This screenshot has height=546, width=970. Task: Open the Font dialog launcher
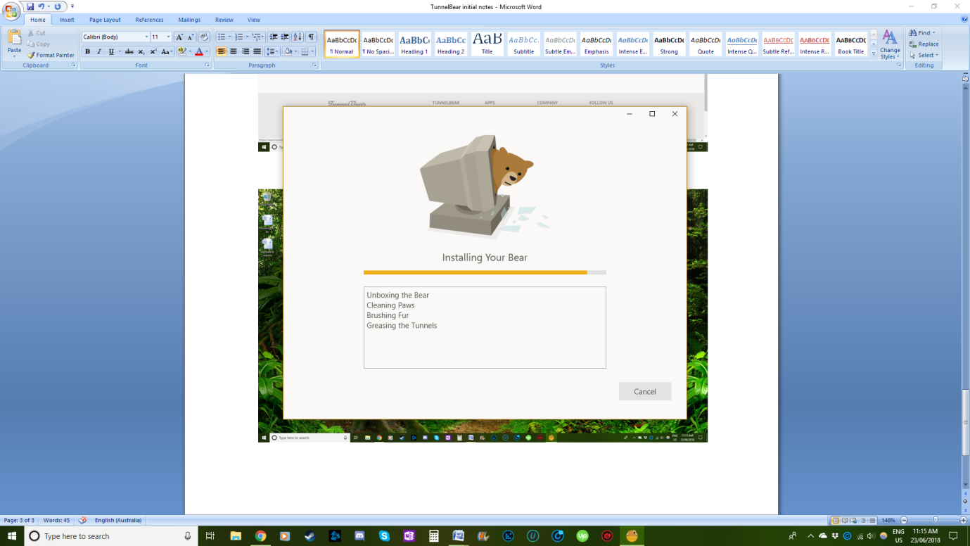tap(208, 65)
